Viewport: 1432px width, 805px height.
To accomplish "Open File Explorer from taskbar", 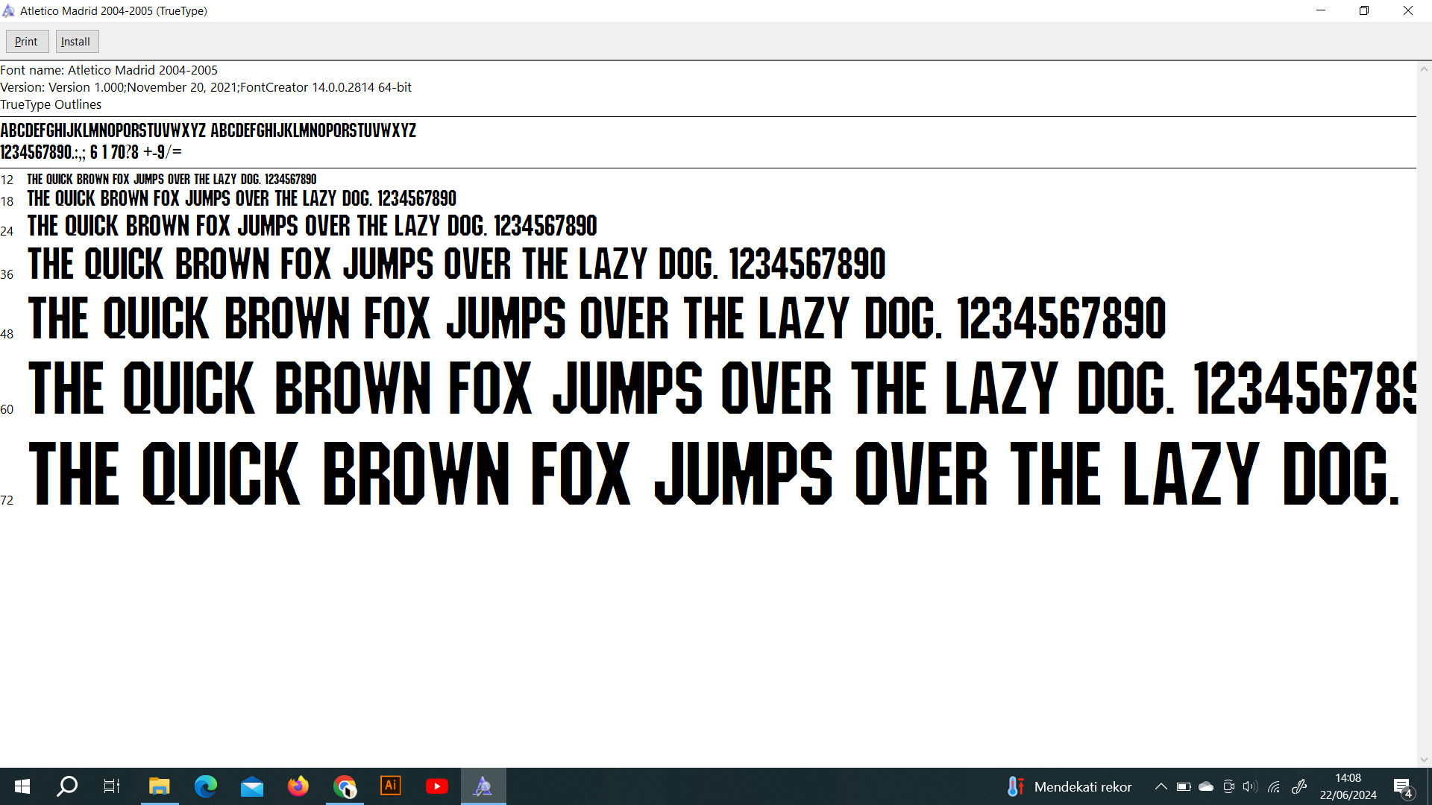I will 159,786.
